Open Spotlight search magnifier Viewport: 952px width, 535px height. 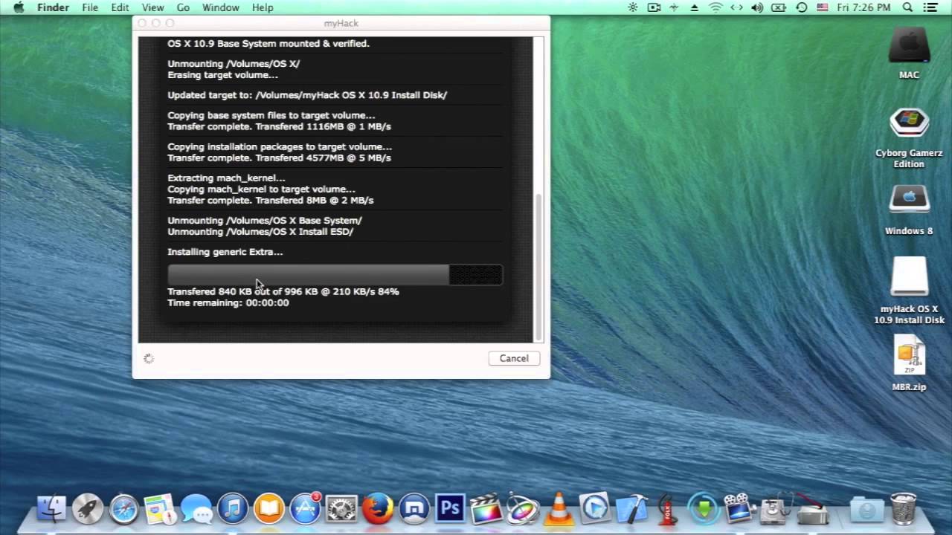coord(907,7)
